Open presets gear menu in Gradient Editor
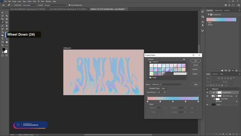The width and height of the screenshot is (241, 136). point(184,59)
